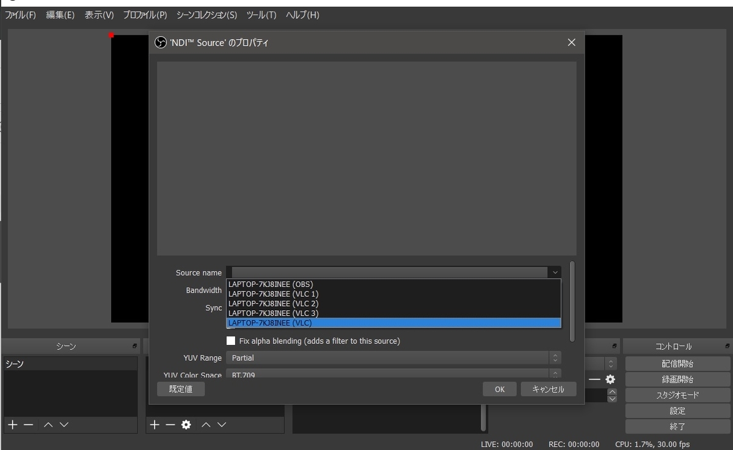Click the properties dialog vertical scrollbar
733x450 pixels.
[572, 301]
